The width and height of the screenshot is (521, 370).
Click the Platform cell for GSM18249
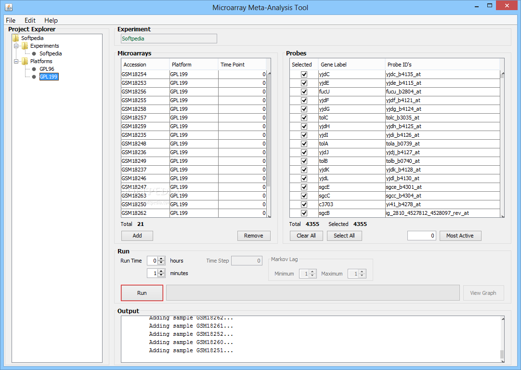tap(194, 161)
